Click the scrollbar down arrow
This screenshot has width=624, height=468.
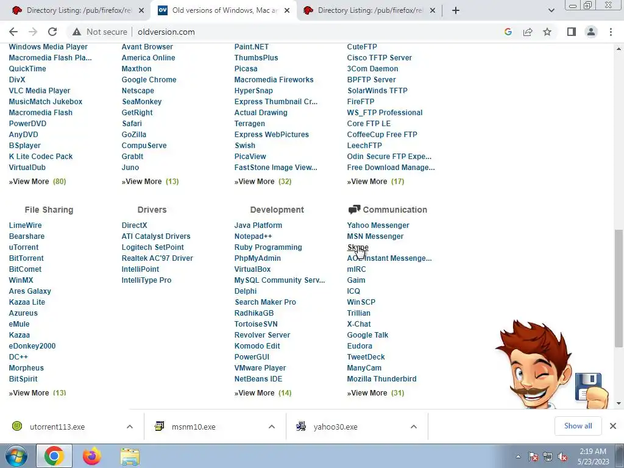point(619,403)
